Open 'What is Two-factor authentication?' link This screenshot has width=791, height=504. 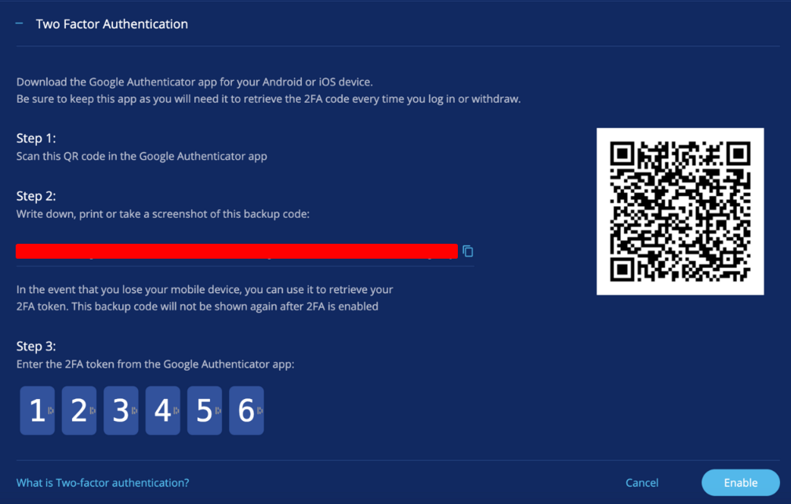click(103, 483)
